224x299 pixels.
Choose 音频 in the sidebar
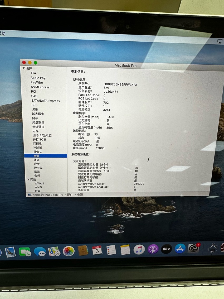click(x=37, y=175)
